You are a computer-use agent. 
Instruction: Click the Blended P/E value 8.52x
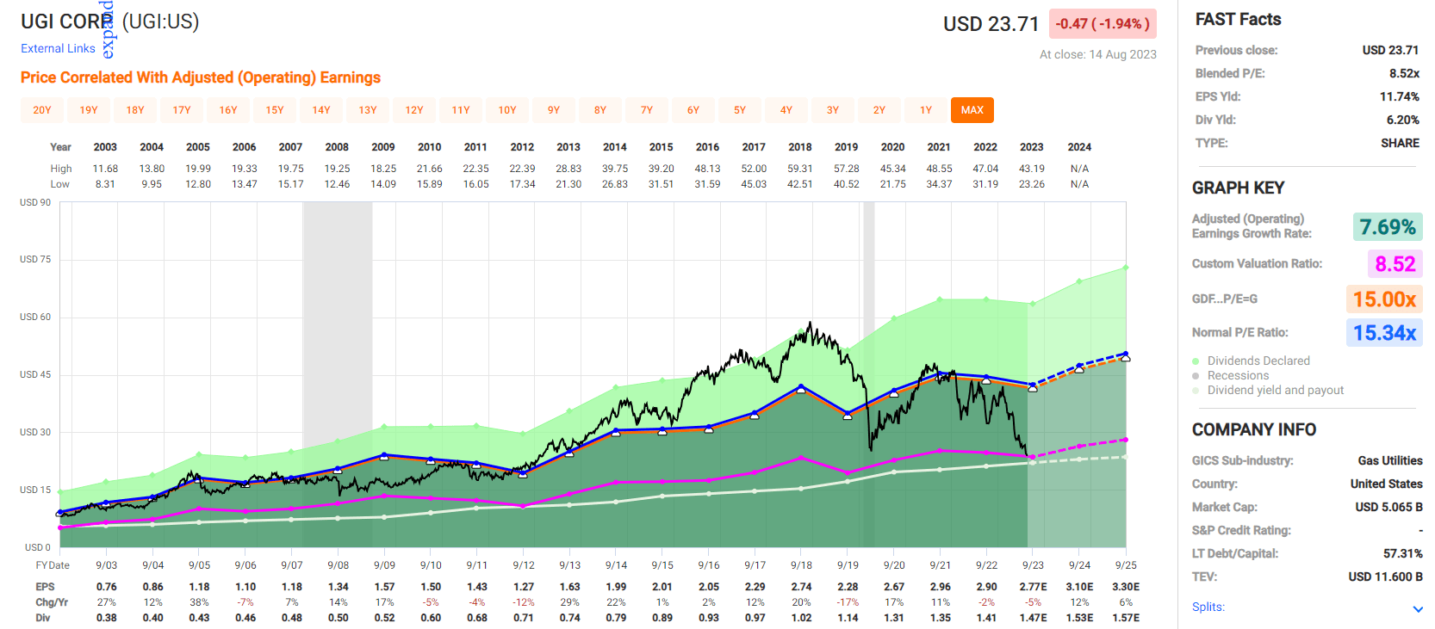[1404, 73]
